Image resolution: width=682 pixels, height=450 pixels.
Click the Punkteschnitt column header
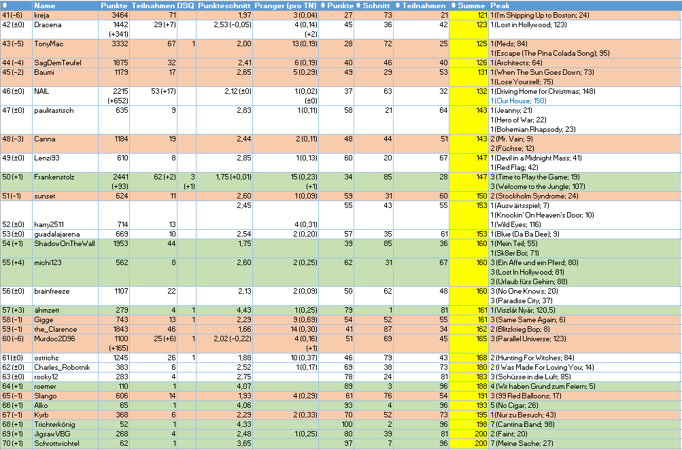coord(224,5)
